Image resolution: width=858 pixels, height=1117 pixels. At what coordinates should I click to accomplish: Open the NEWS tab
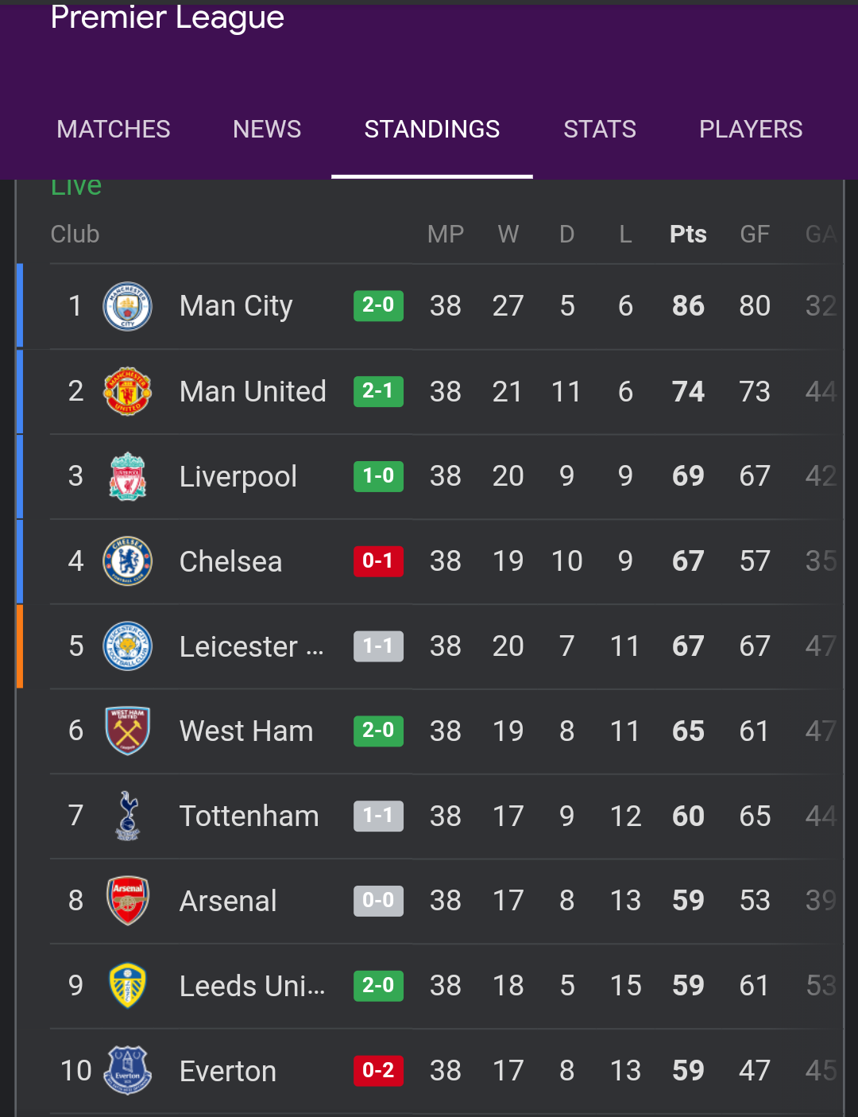click(x=267, y=129)
